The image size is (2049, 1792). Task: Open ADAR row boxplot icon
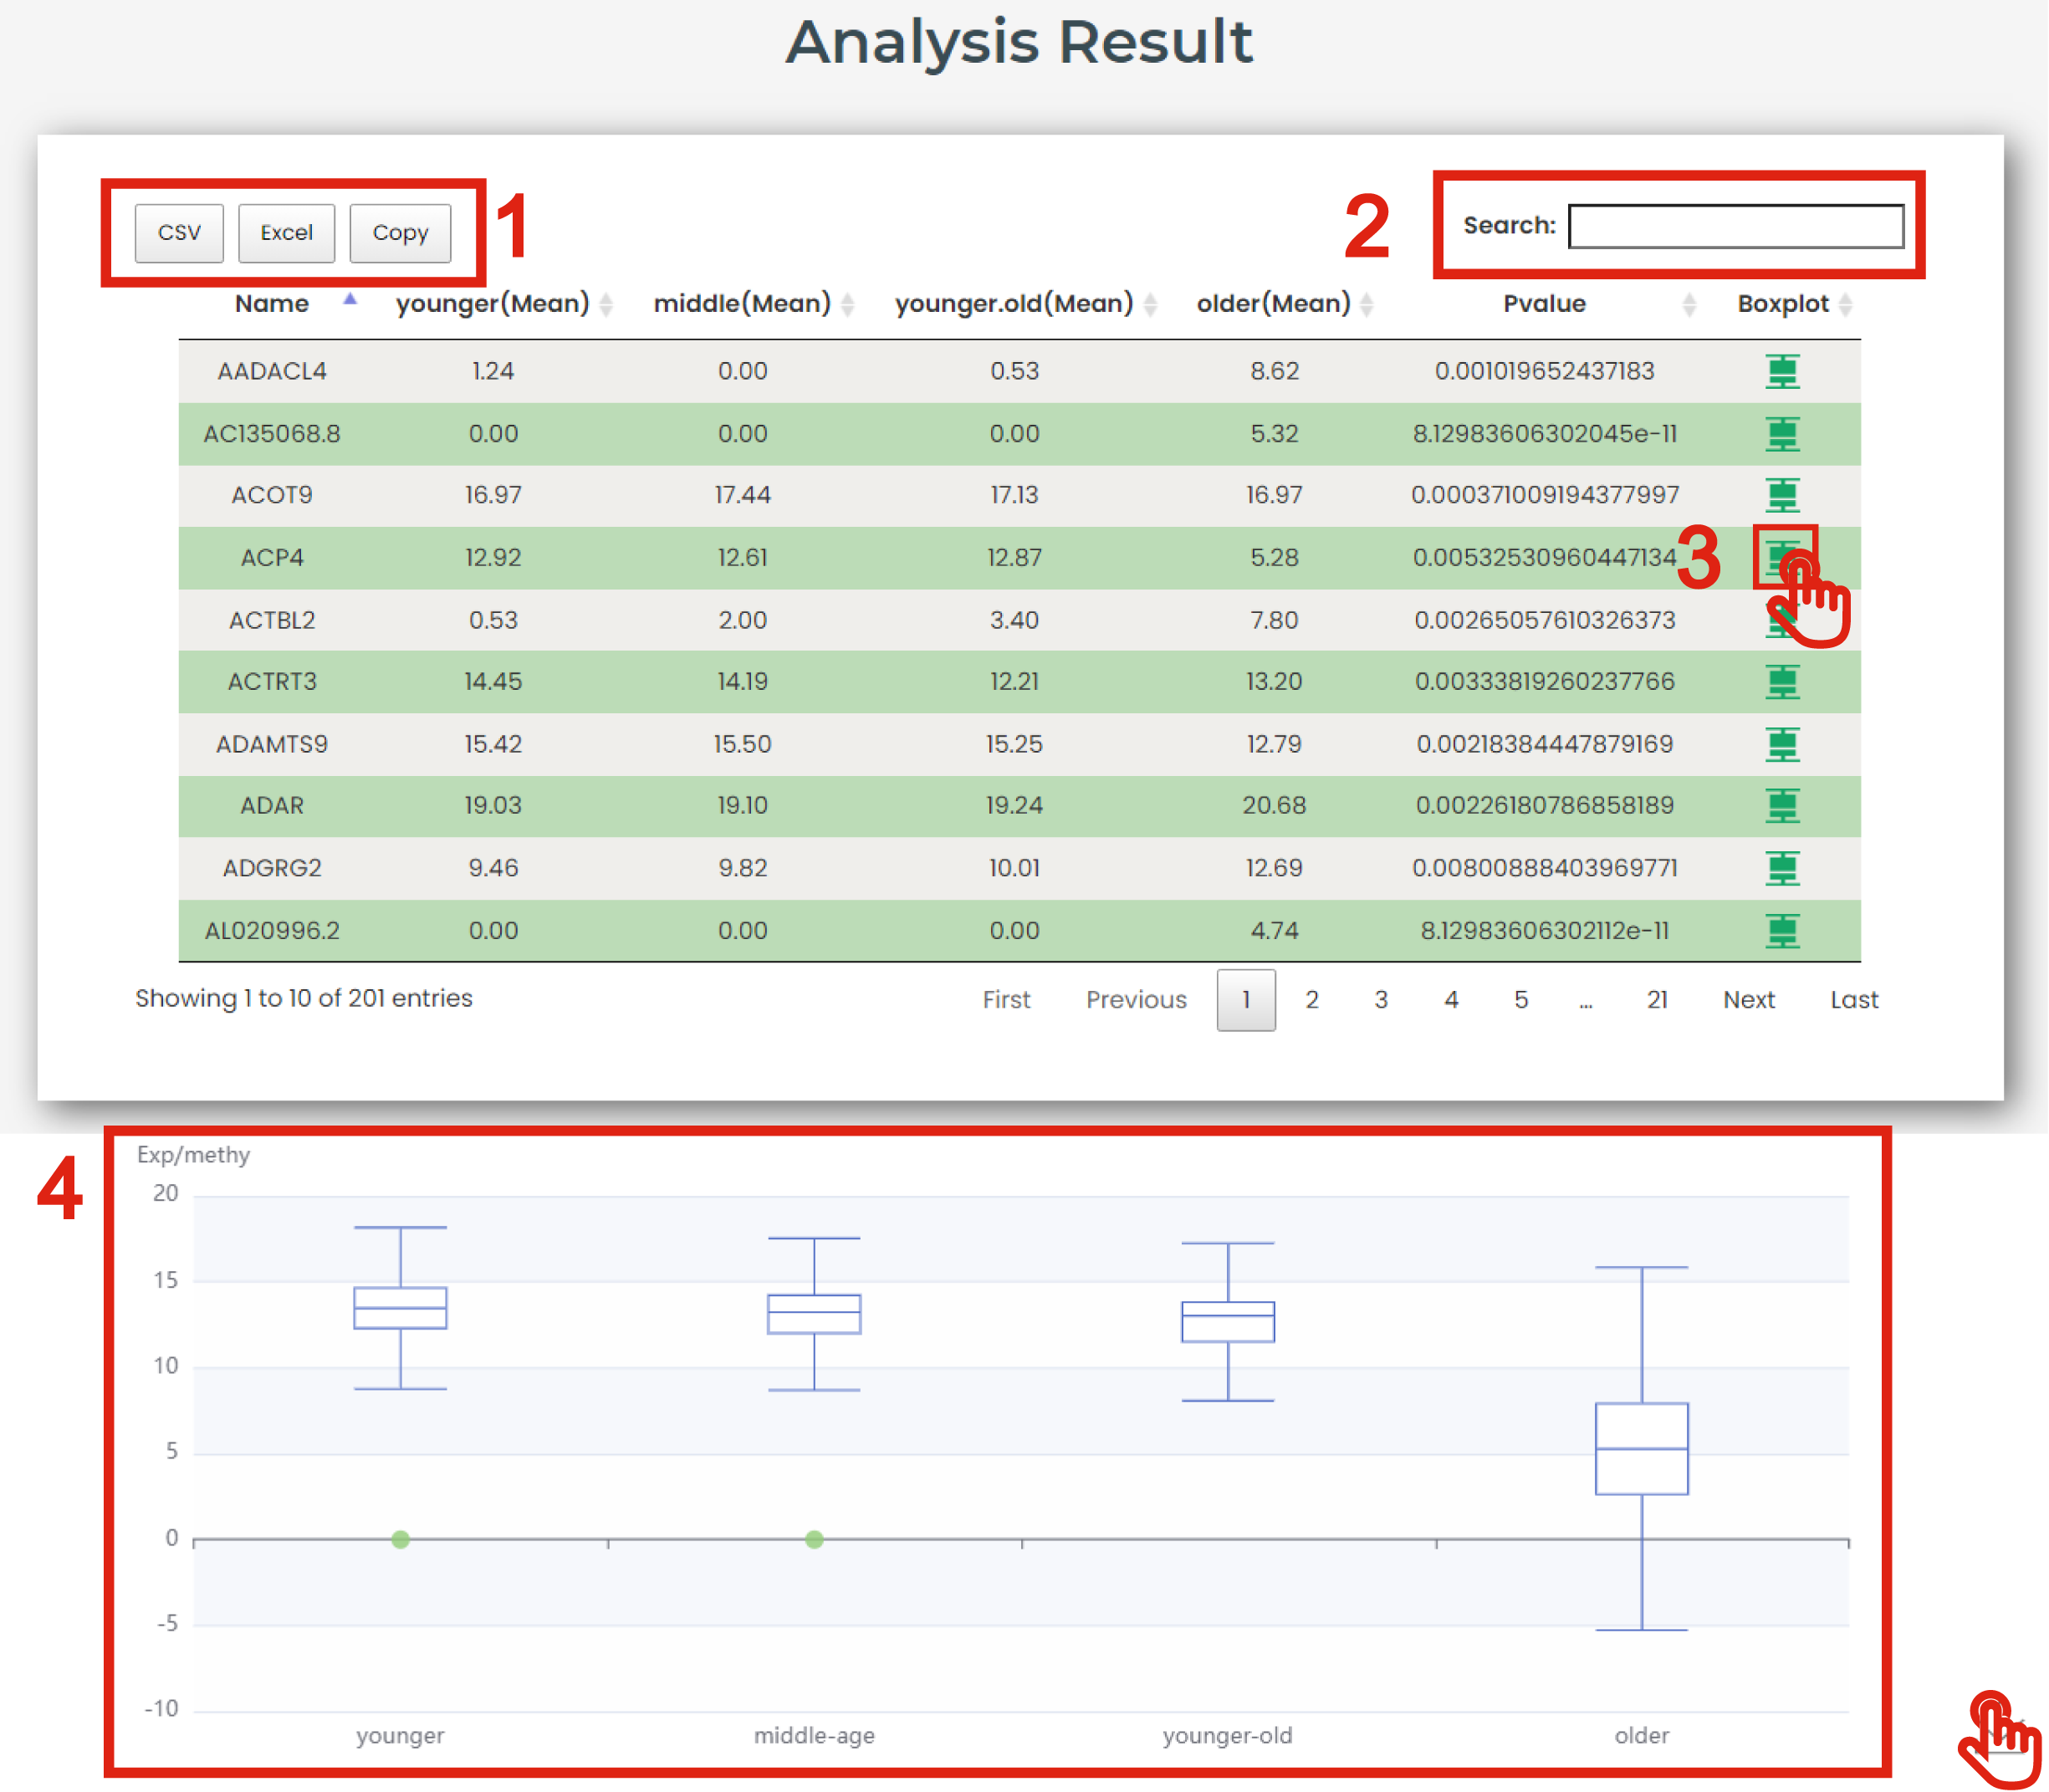click(x=1782, y=806)
